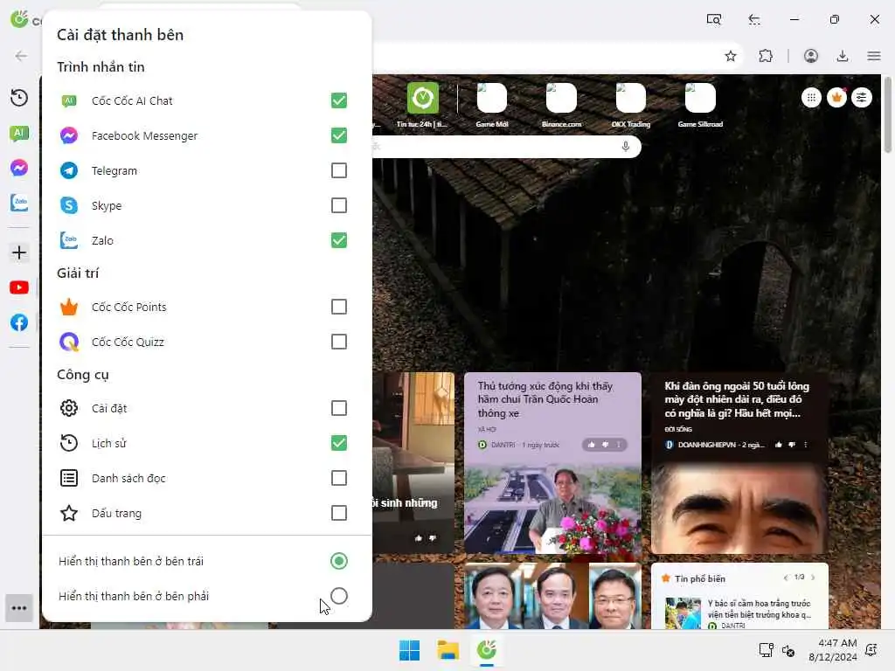895x671 pixels.
Task: Like the Thủ tướng xúc động article
Action: coord(592,445)
